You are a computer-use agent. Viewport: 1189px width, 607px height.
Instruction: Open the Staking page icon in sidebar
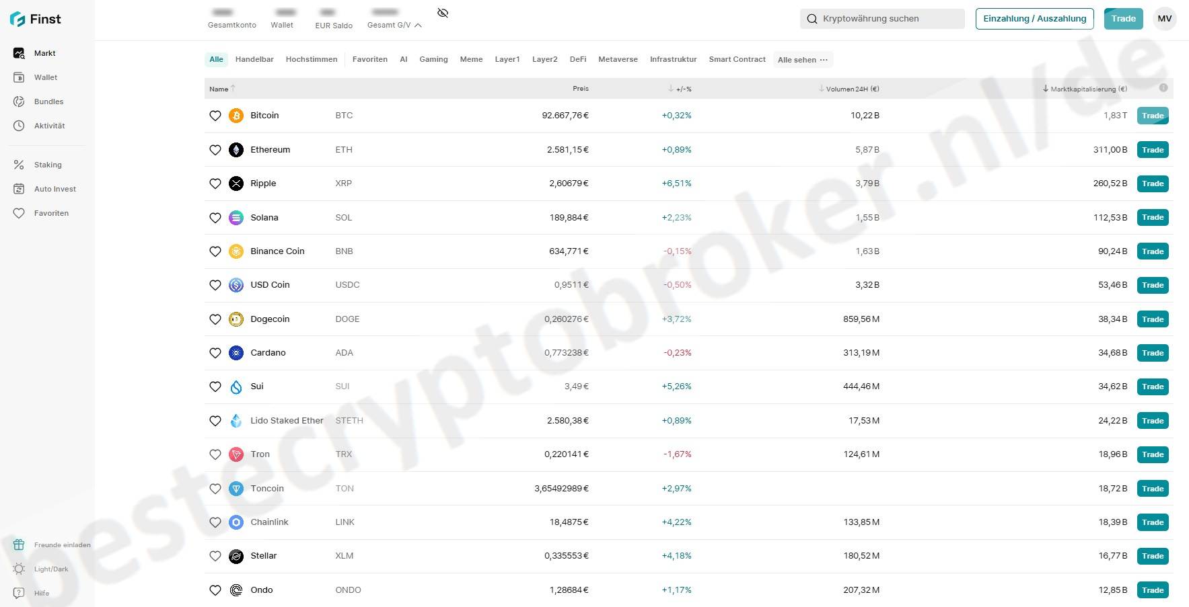click(19, 165)
